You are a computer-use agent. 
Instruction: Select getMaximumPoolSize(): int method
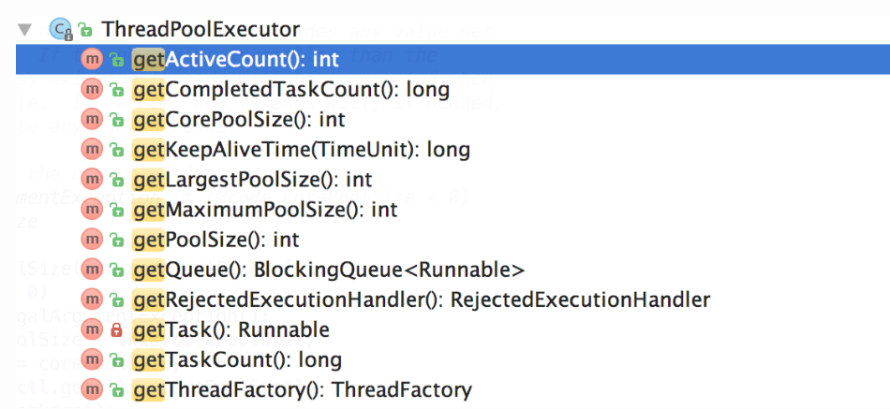(x=266, y=210)
